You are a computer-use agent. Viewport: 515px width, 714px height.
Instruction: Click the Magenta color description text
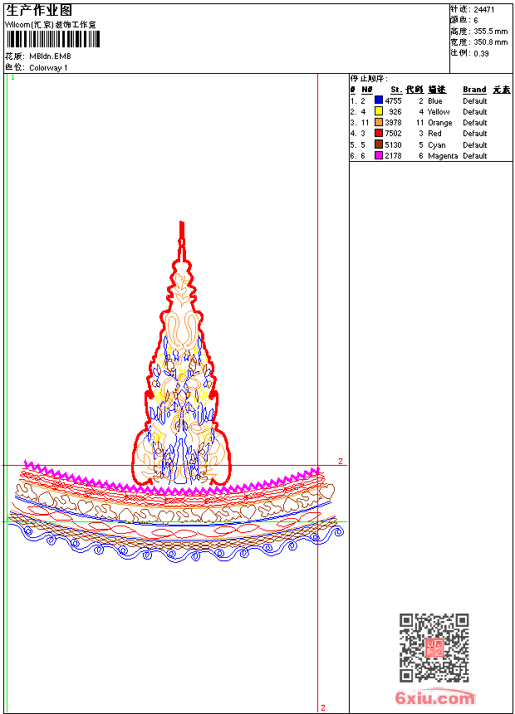[x=443, y=156]
